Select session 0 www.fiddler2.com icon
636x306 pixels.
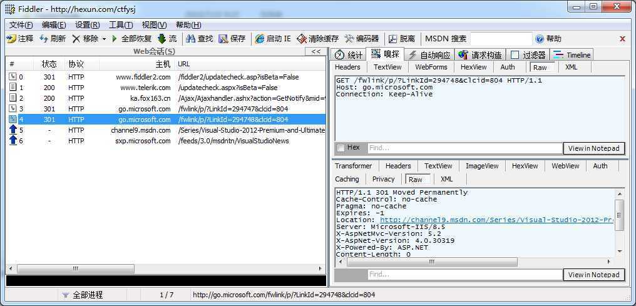[x=13, y=76]
